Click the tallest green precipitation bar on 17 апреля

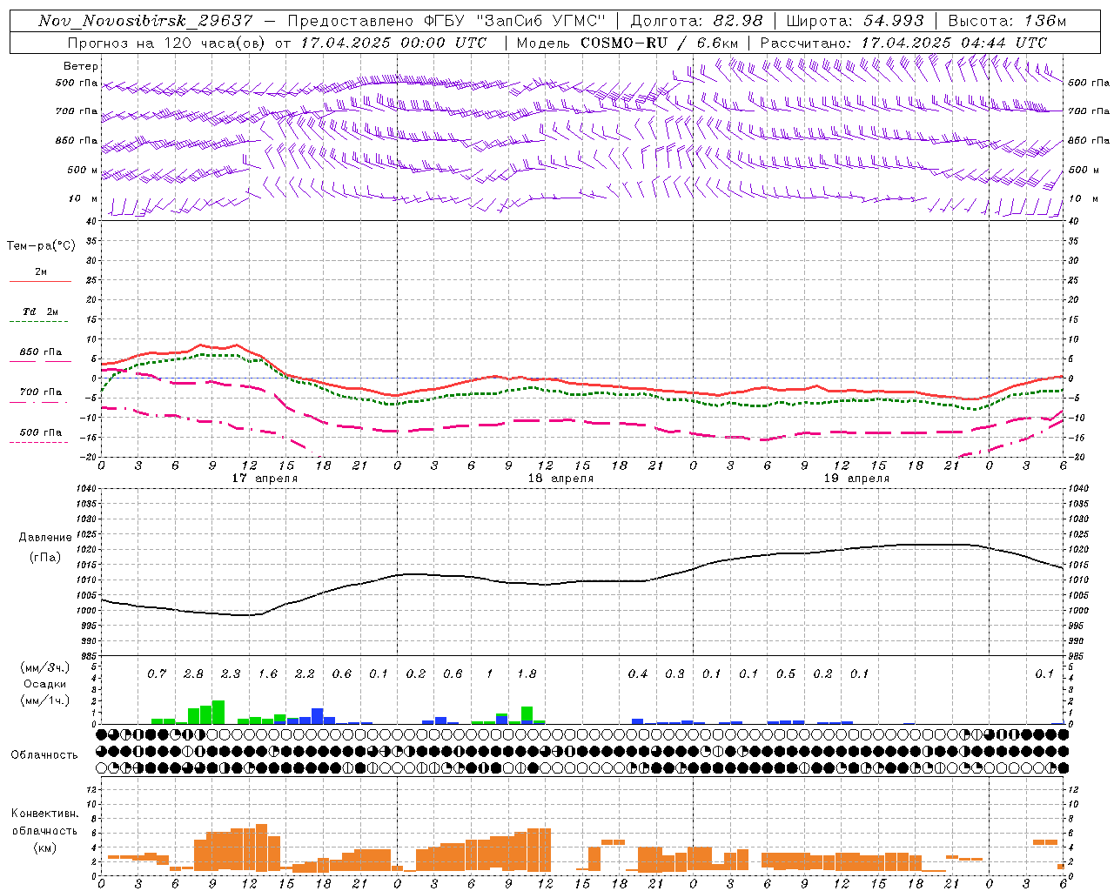pos(218,712)
